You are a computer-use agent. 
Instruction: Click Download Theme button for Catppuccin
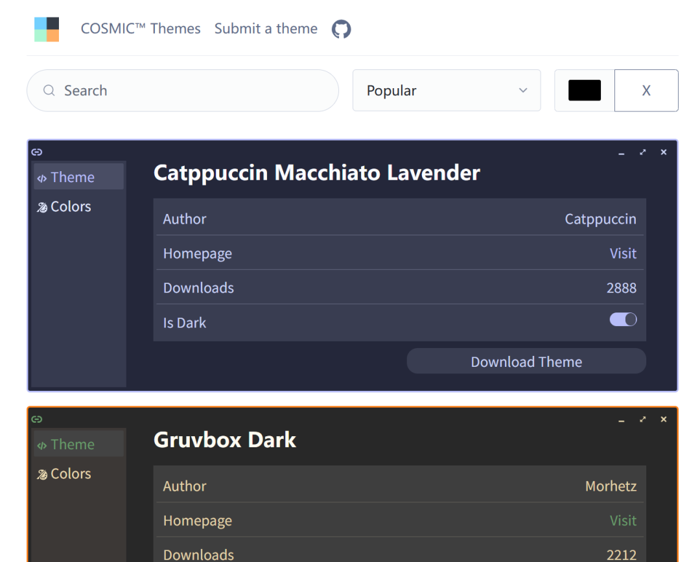point(526,361)
